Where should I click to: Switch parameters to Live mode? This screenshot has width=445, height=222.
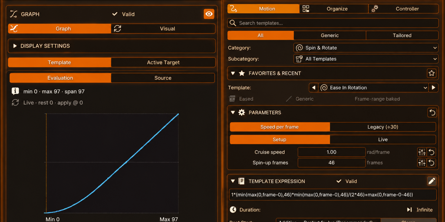point(383,139)
